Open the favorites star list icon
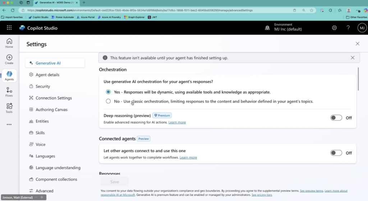This screenshot has height=201, width=368. [340, 10]
